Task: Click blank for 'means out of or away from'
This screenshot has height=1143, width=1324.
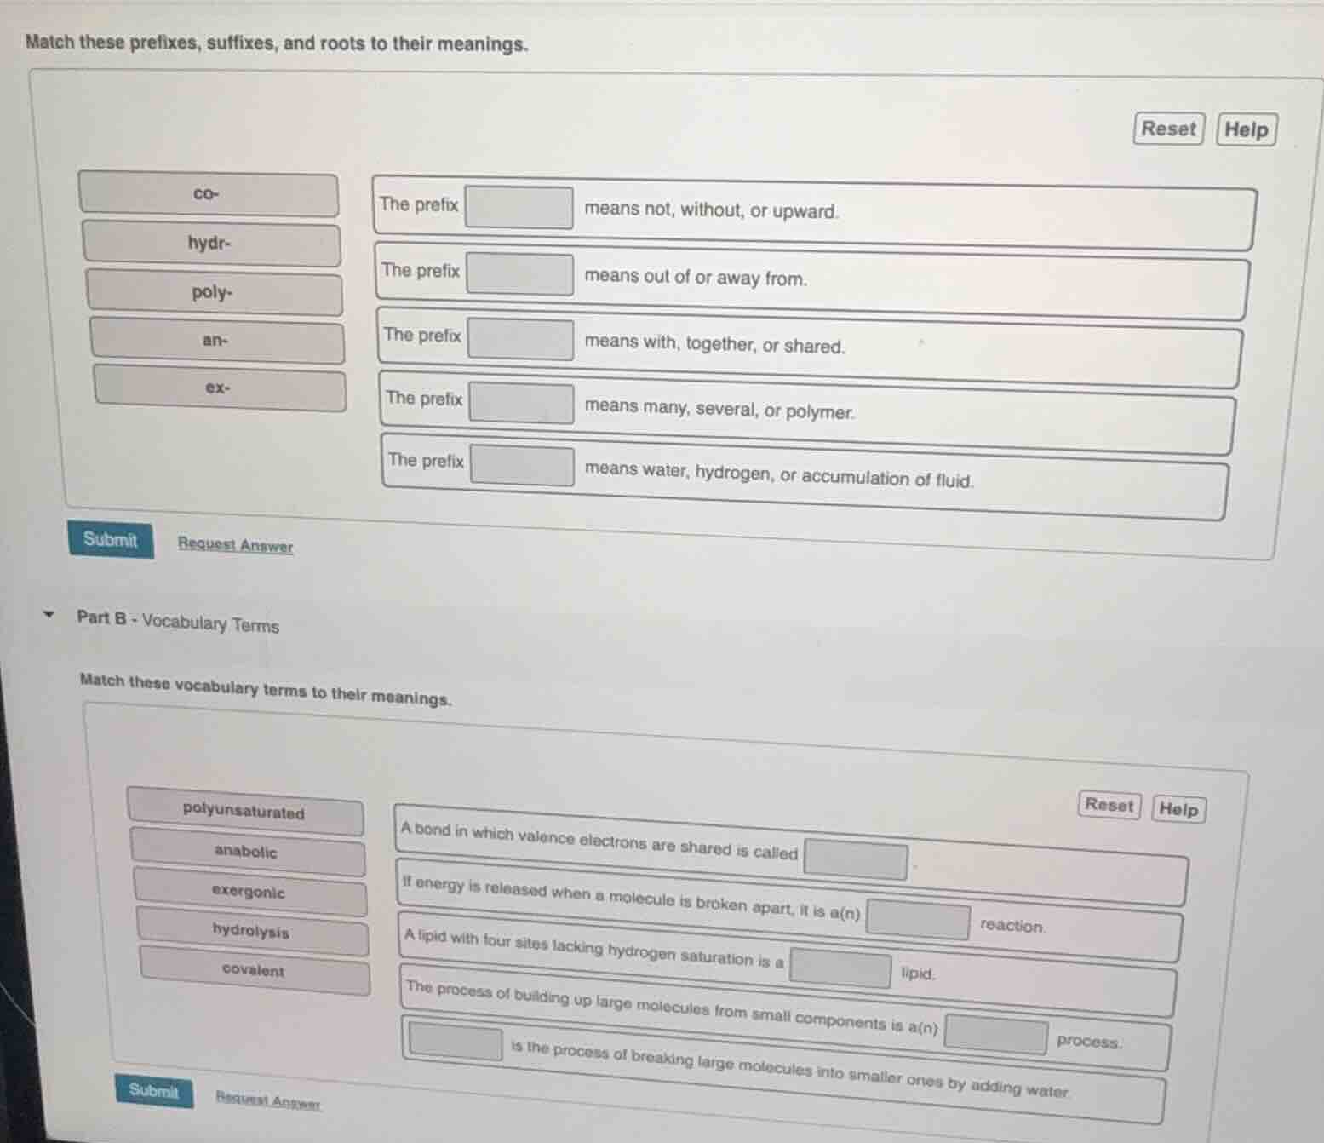Action: click(x=519, y=274)
